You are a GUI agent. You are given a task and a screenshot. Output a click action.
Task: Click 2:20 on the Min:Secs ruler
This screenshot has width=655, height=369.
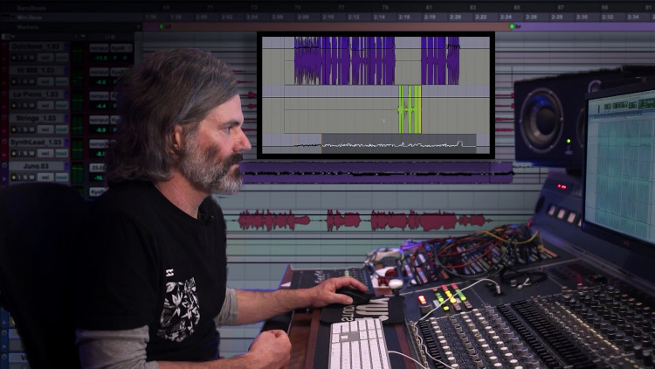pyautogui.click(x=455, y=17)
